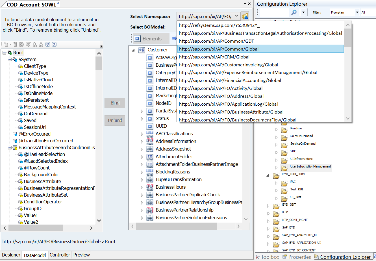Image resolution: width=376 pixels, height=261 pixels.
Task: Click the Unbind button
Action: [x=115, y=120]
